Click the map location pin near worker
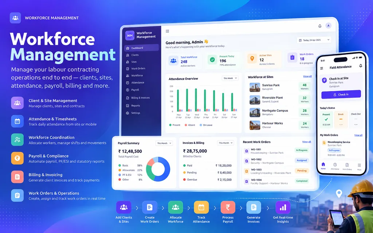The width and height of the screenshot is (373, 233). (x=339, y=194)
